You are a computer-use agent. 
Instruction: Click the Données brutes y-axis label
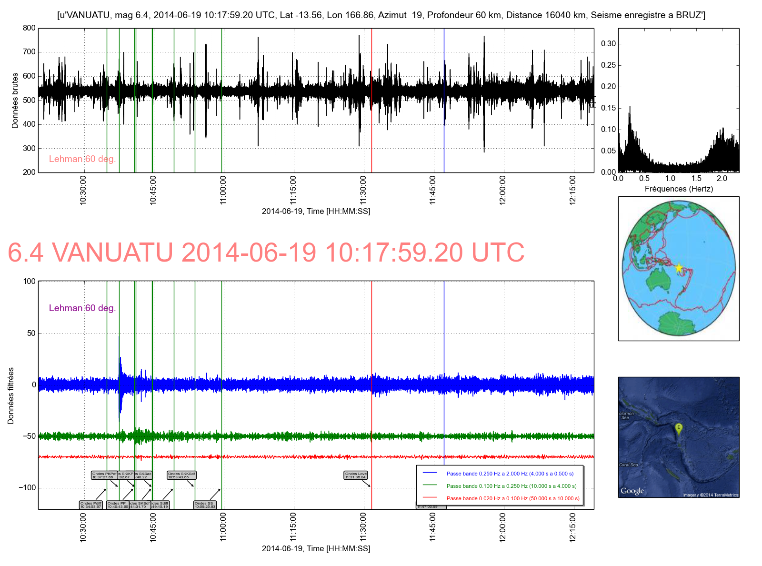[x=15, y=101]
